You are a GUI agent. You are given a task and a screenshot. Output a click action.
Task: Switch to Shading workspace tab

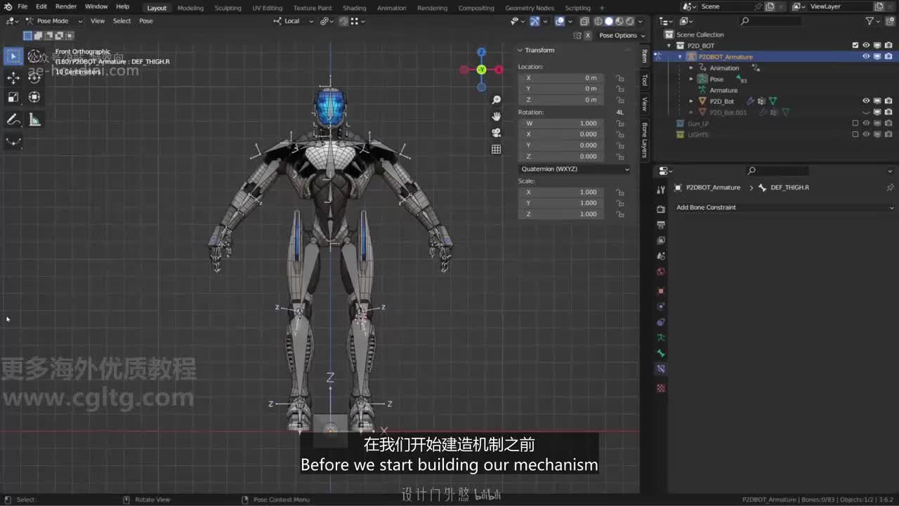355,8
